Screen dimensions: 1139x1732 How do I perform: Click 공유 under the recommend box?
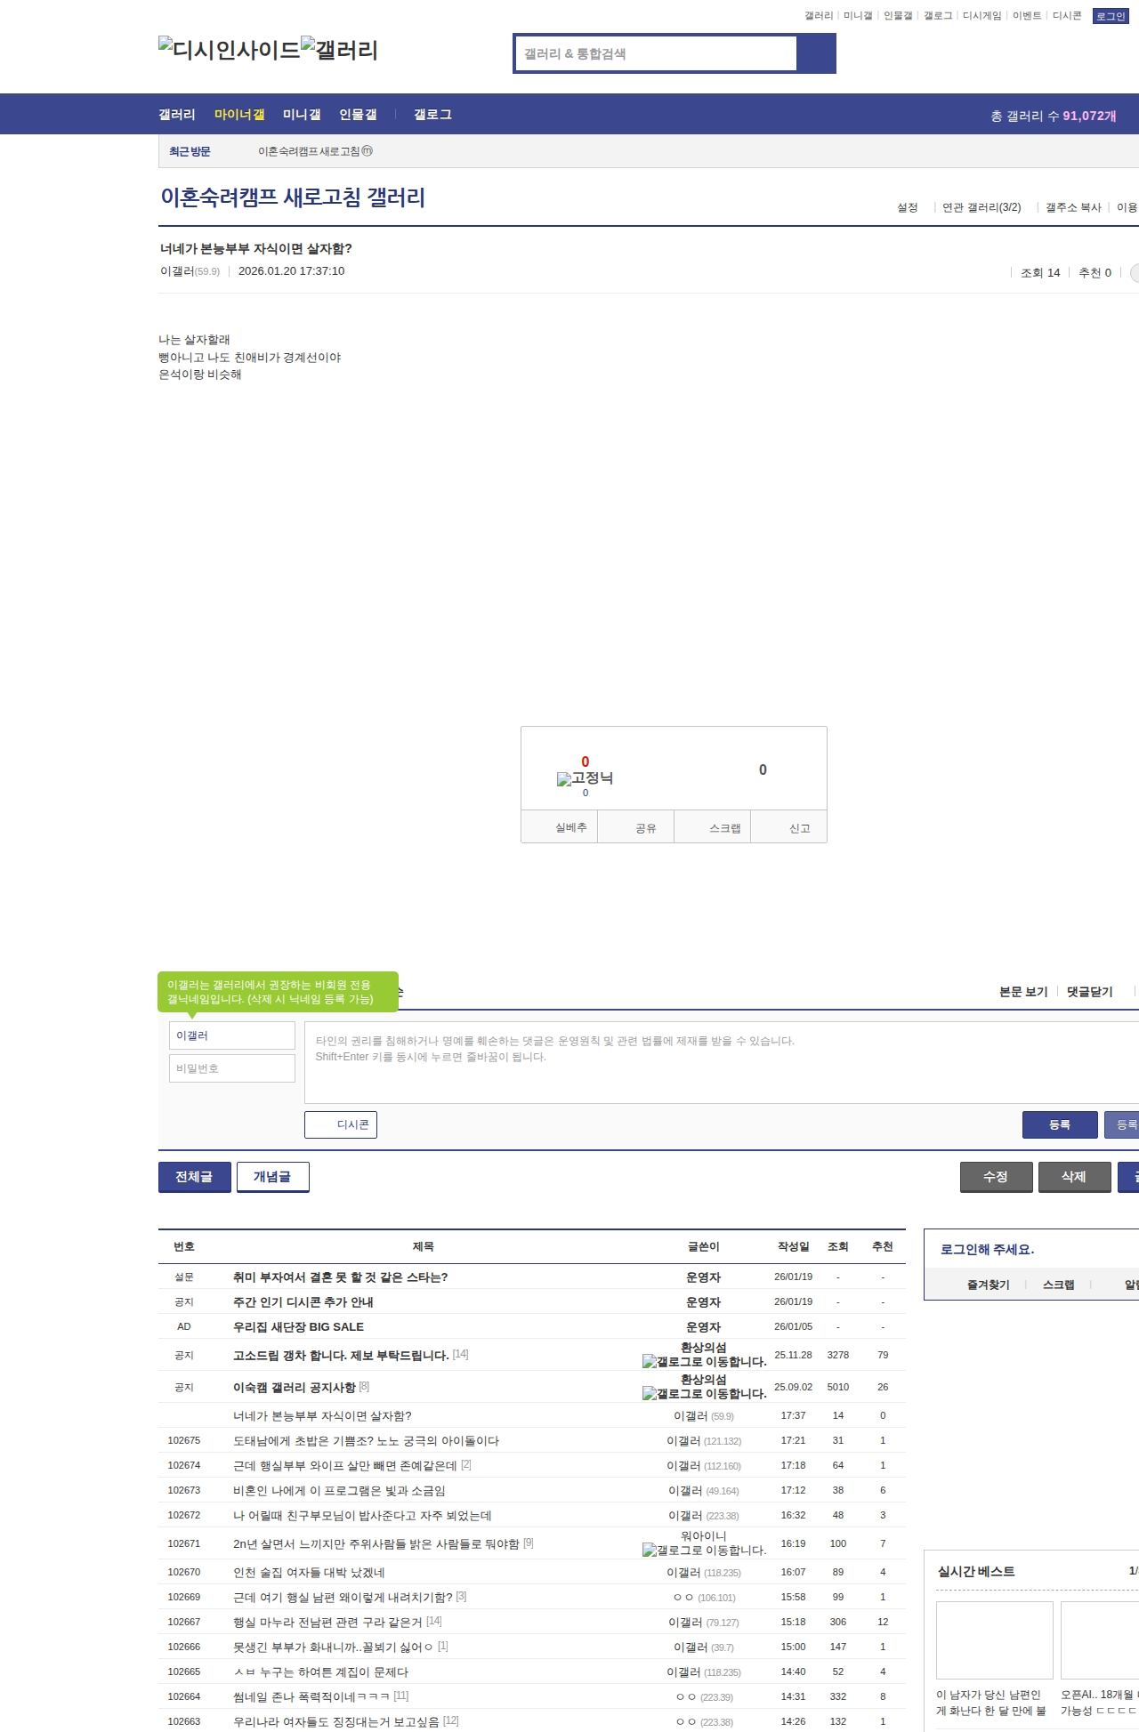[636, 827]
